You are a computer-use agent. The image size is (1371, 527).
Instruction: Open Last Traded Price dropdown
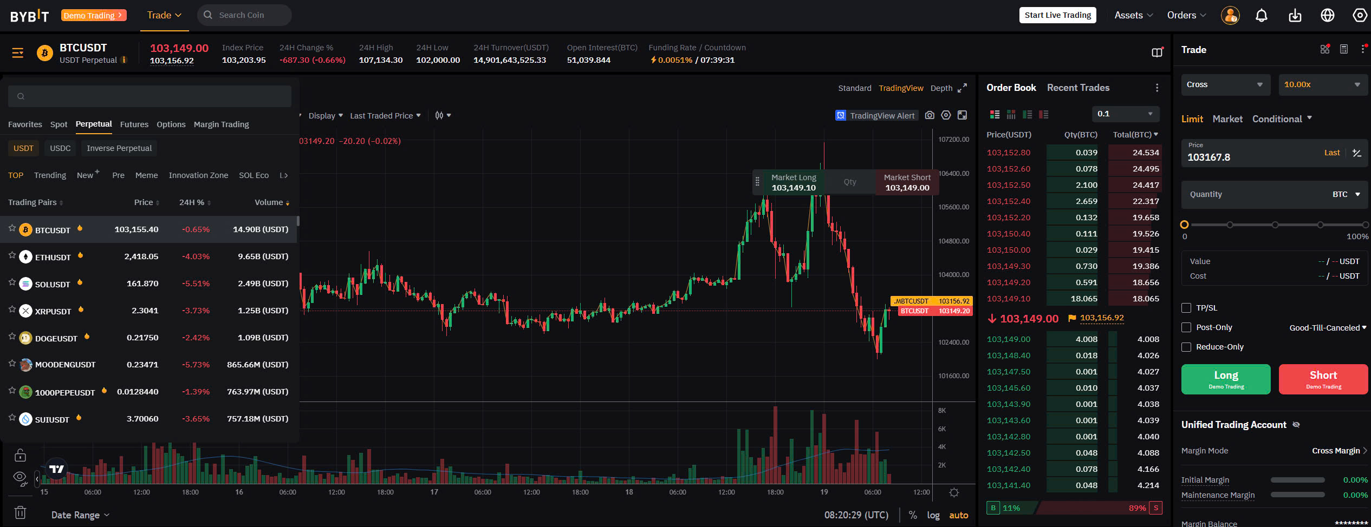coord(385,116)
